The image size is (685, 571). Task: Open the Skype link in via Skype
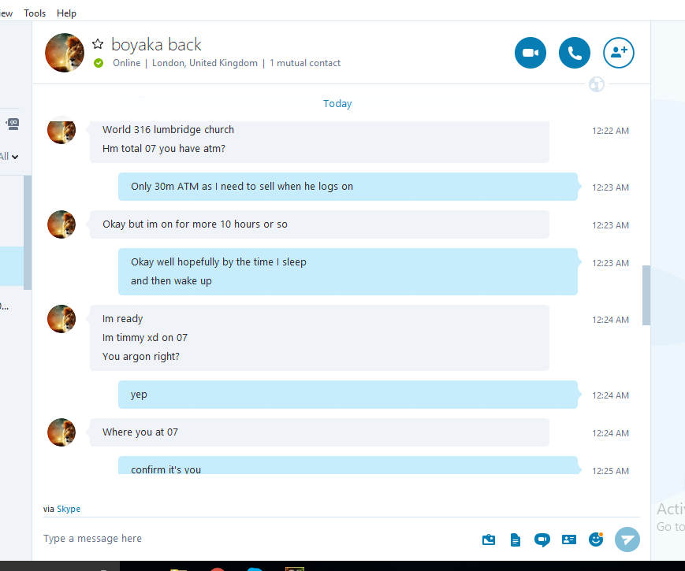click(69, 509)
